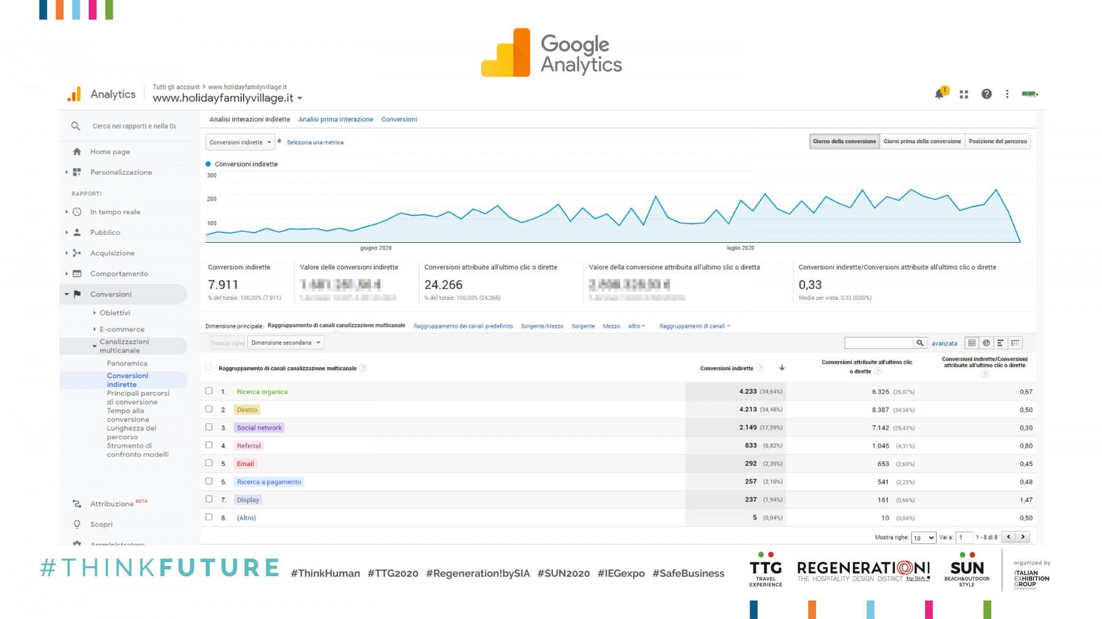Open the apps grid icon
The width and height of the screenshot is (1102, 619).
(964, 94)
